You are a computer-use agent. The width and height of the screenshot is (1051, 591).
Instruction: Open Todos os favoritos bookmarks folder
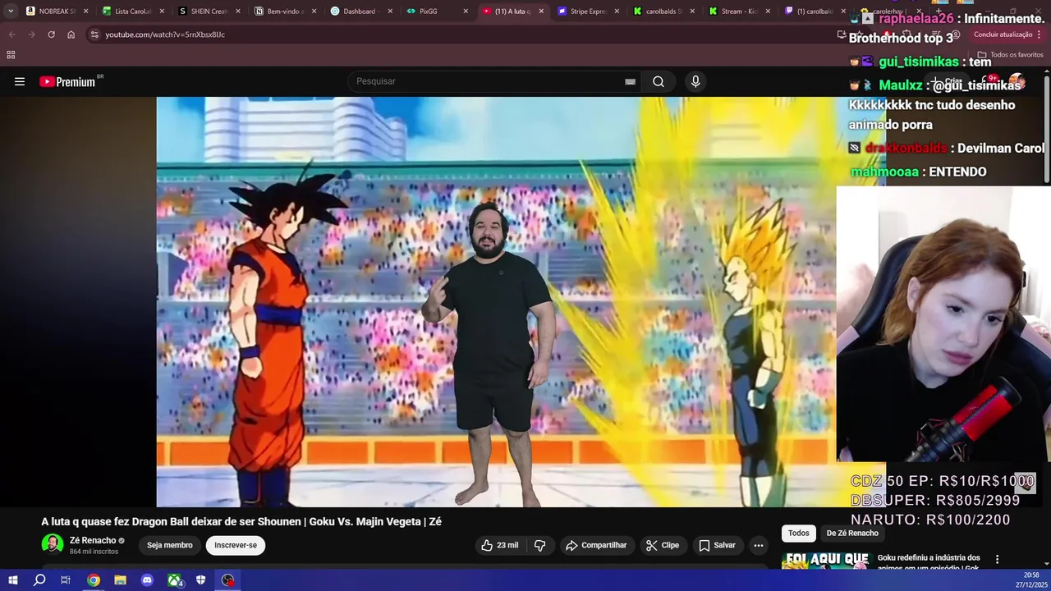coord(1010,55)
